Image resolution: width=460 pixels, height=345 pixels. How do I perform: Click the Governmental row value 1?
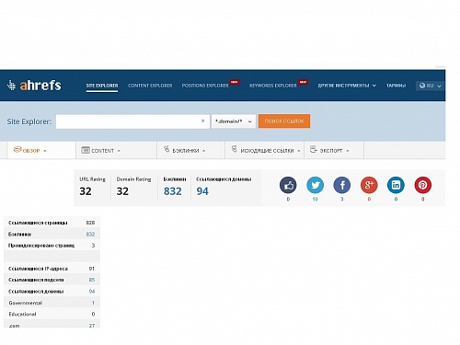[x=93, y=303]
